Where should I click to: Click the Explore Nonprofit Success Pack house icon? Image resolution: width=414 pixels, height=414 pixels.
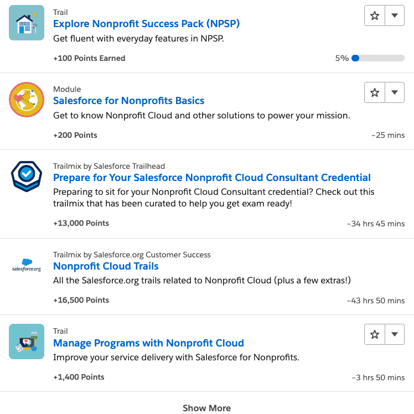(x=27, y=23)
